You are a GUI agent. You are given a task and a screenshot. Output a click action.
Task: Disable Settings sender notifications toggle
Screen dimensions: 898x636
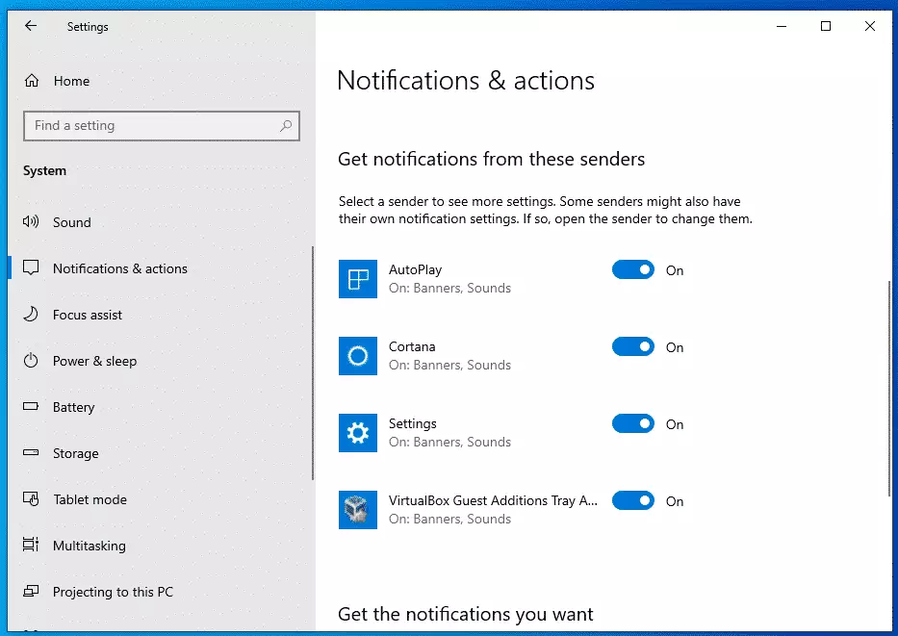tap(633, 423)
